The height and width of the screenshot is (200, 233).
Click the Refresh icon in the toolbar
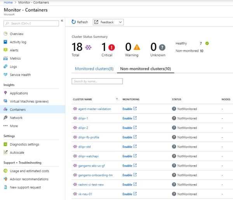(73, 22)
